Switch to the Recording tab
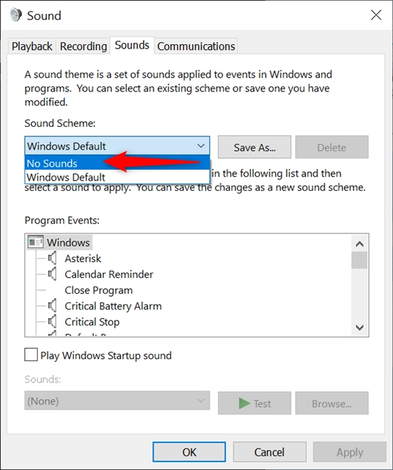 (x=83, y=46)
